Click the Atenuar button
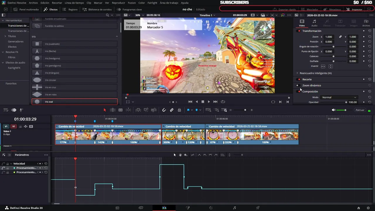375x211 pixels. click(x=360, y=110)
